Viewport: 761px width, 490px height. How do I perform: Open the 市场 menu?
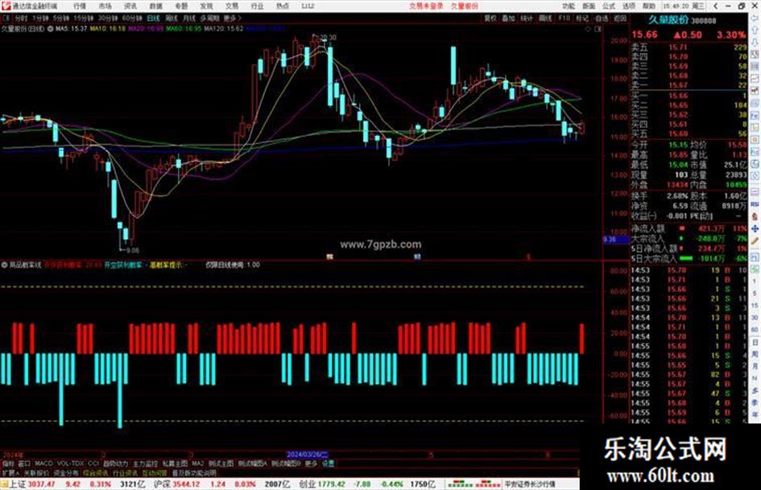(x=105, y=6)
